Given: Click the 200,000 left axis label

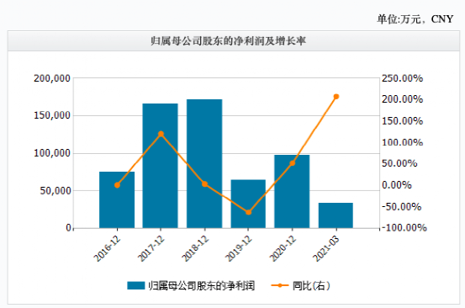Looking at the screenshot, I should (52, 78).
